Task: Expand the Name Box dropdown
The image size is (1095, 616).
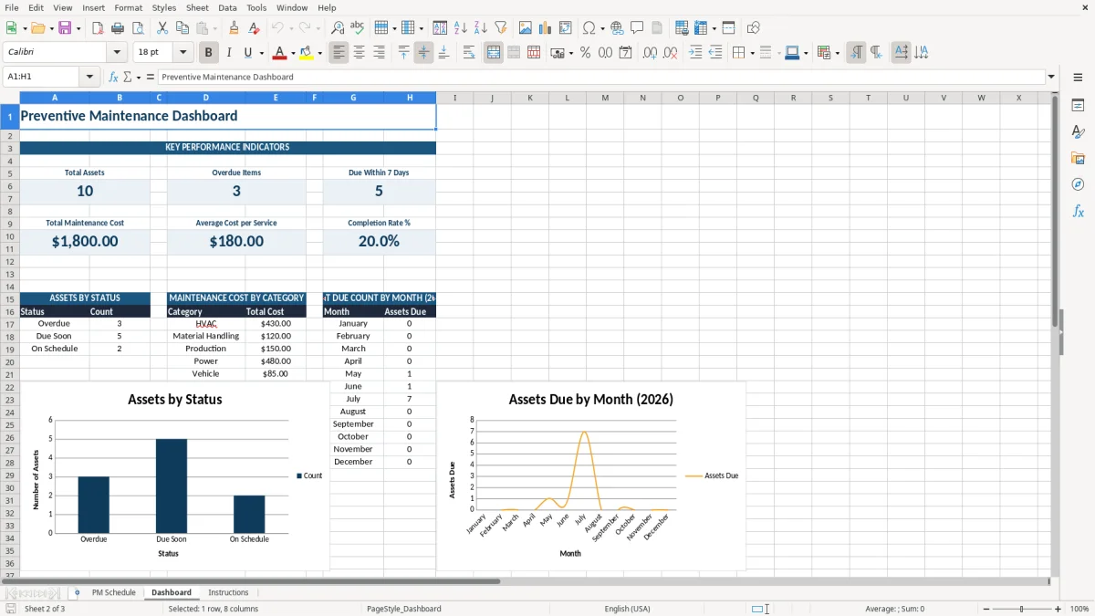Action: [91, 77]
